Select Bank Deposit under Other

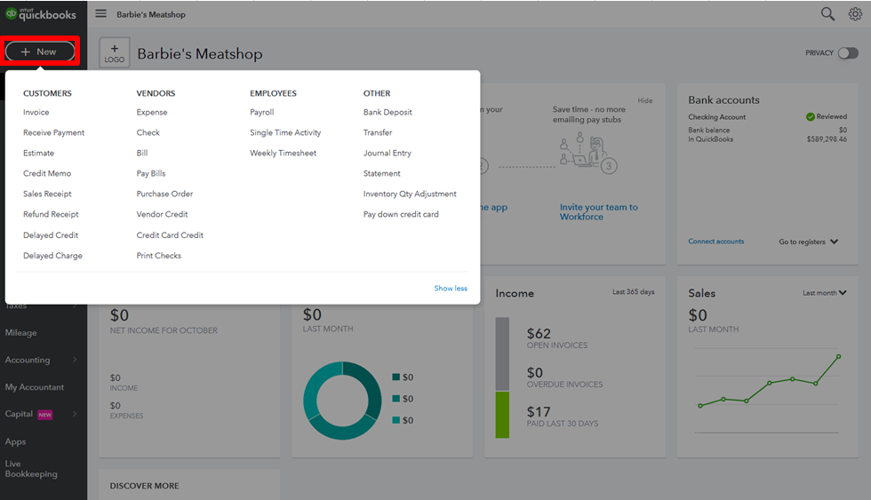pyautogui.click(x=388, y=112)
